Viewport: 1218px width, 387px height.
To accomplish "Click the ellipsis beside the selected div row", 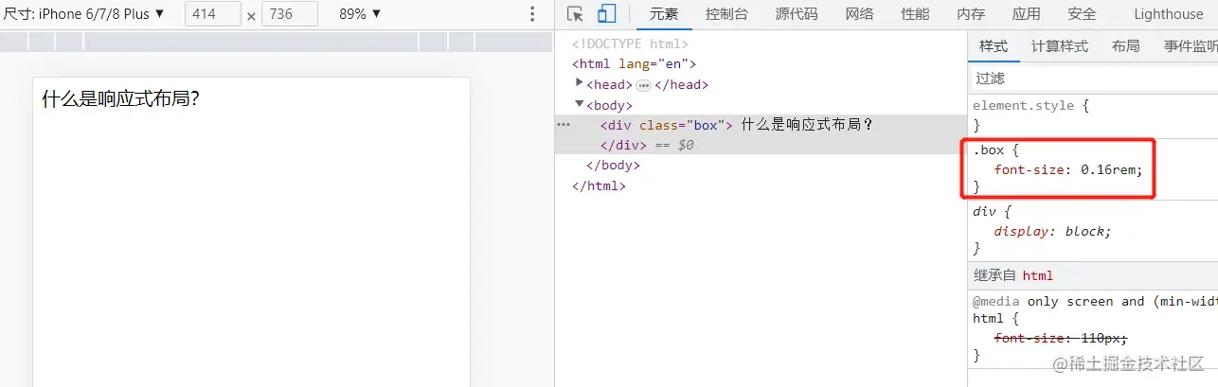I will click(x=564, y=125).
